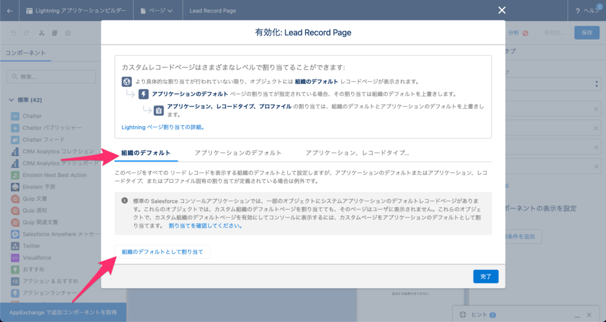Select the Quip 関連文書 component
The image size is (606, 322).
[34, 223]
